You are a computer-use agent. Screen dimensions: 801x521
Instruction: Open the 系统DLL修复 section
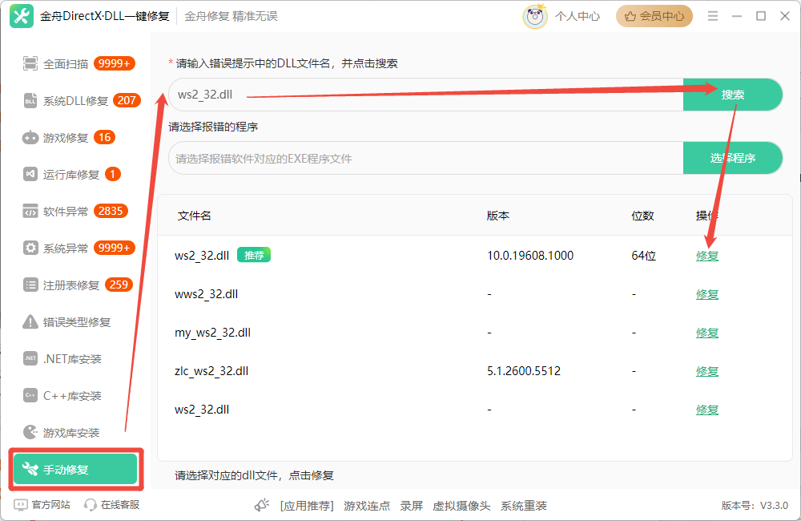point(76,101)
